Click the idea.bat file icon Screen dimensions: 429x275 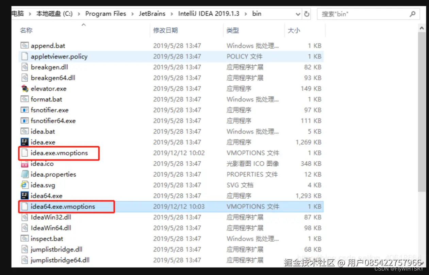[x=24, y=131]
